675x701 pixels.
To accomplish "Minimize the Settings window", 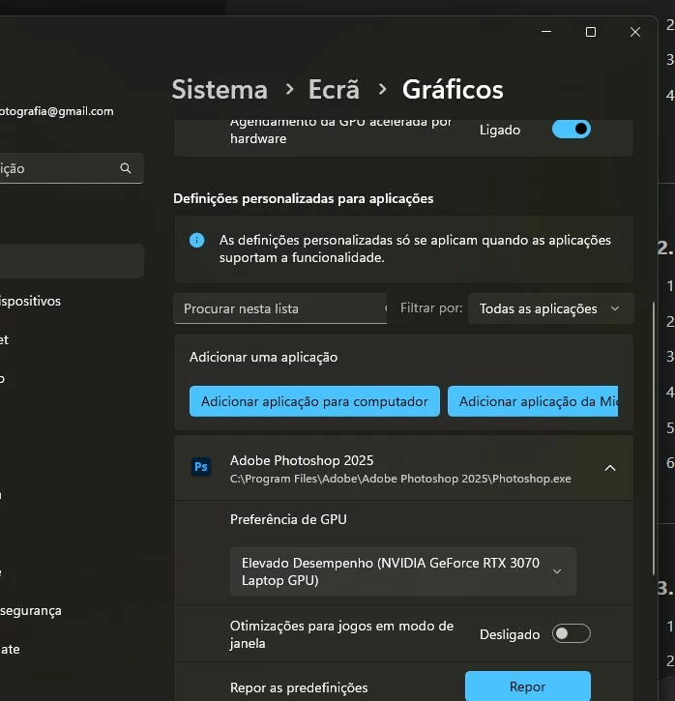I will (546, 32).
